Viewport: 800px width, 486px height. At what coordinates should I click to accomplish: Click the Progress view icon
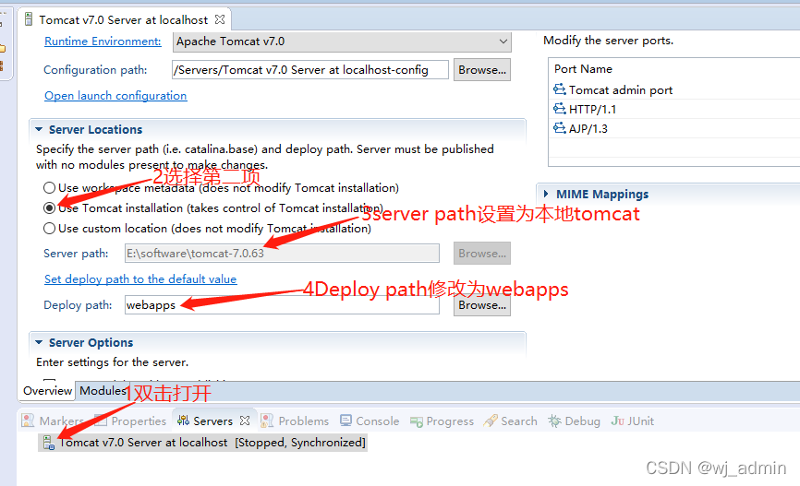click(417, 421)
